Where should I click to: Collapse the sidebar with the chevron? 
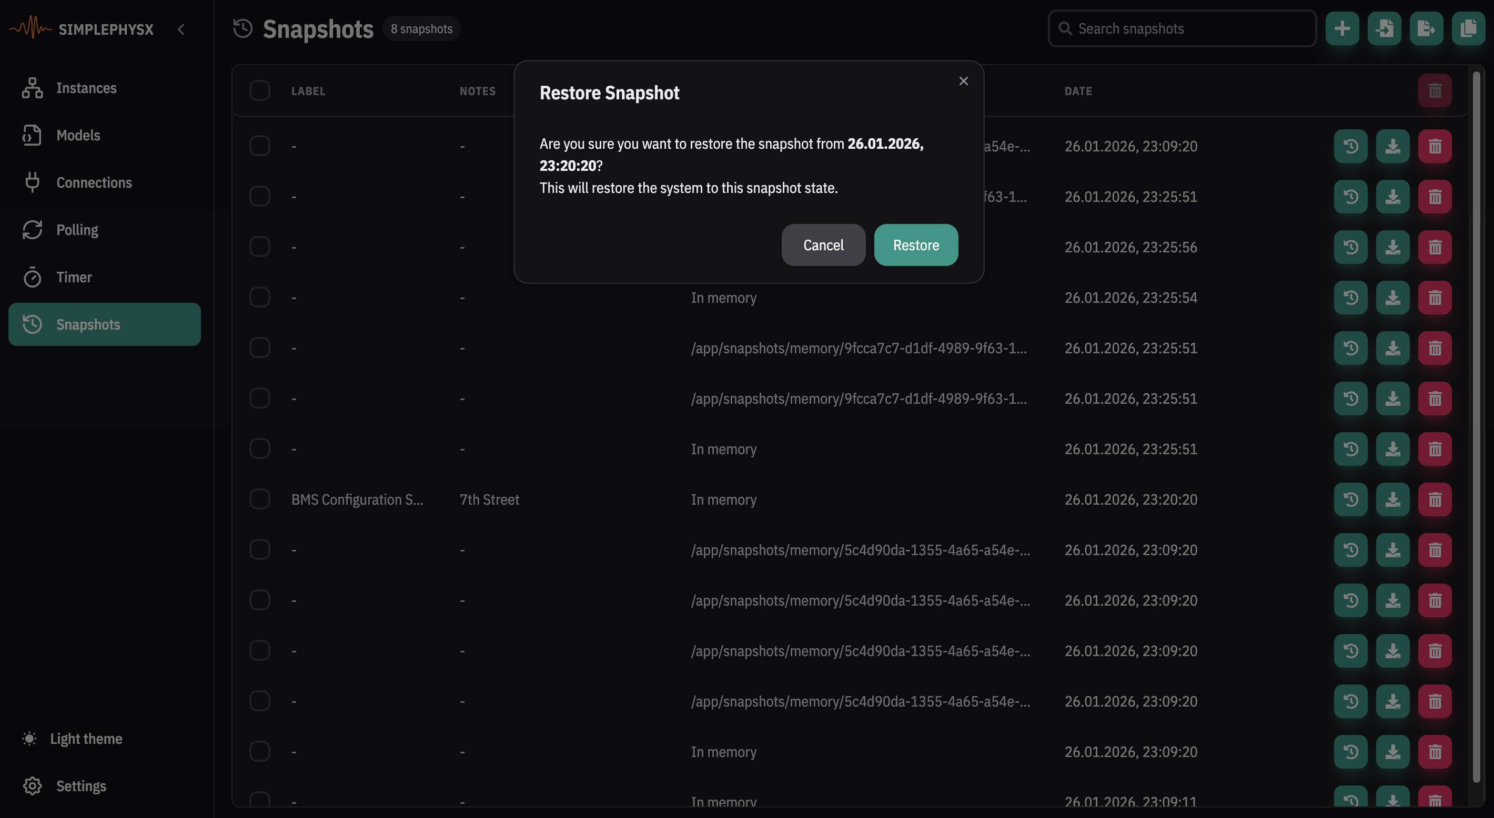181,29
